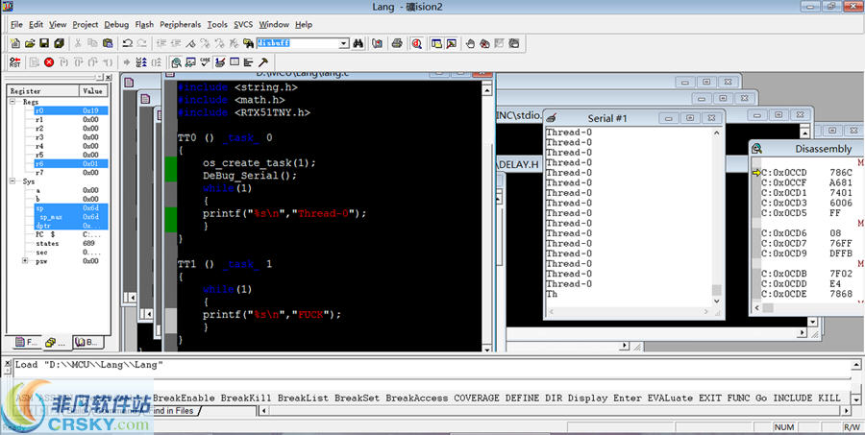Open the Toolbox hammer icon
Image resolution: width=865 pixels, height=435 pixels.
(263, 62)
